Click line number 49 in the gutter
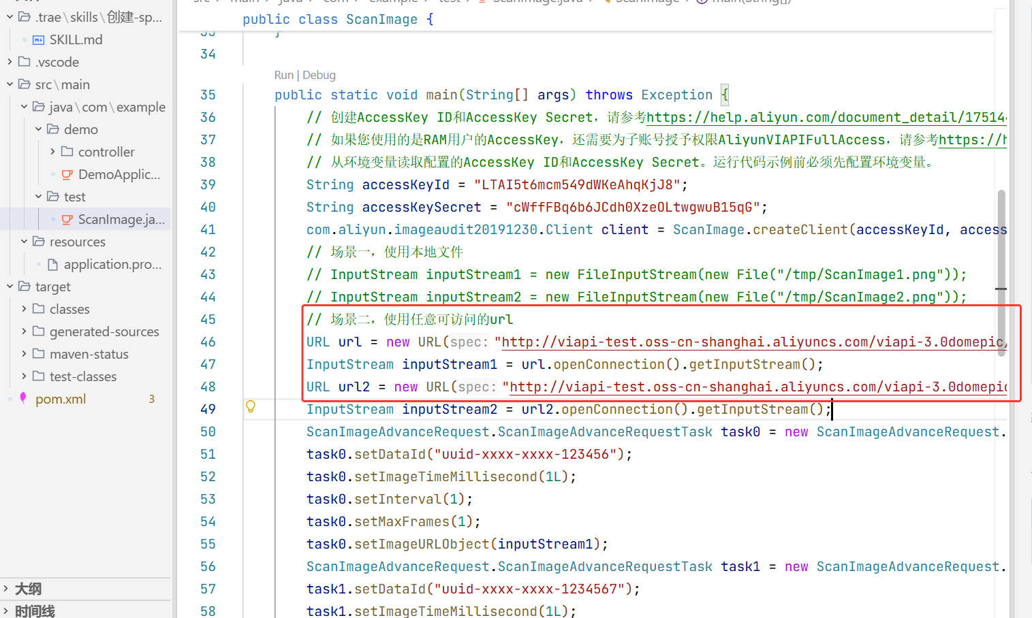 tap(208, 409)
